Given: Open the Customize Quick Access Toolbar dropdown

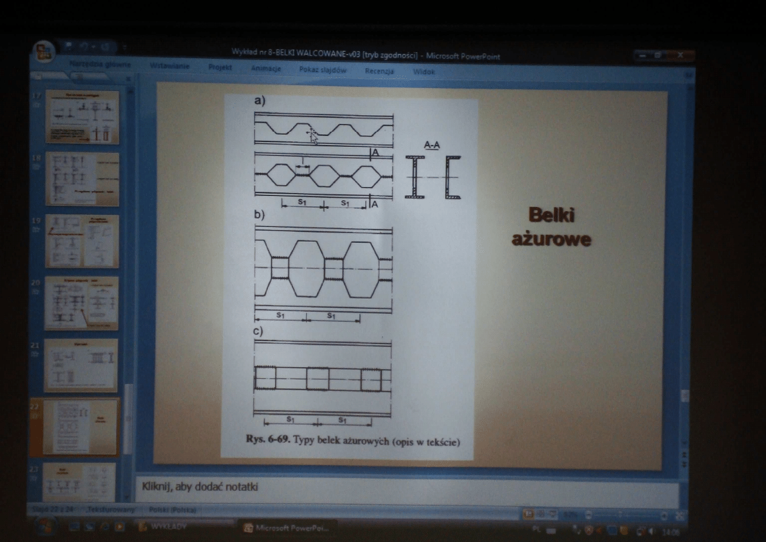Looking at the screenshot, I should [x=124, y=47].
